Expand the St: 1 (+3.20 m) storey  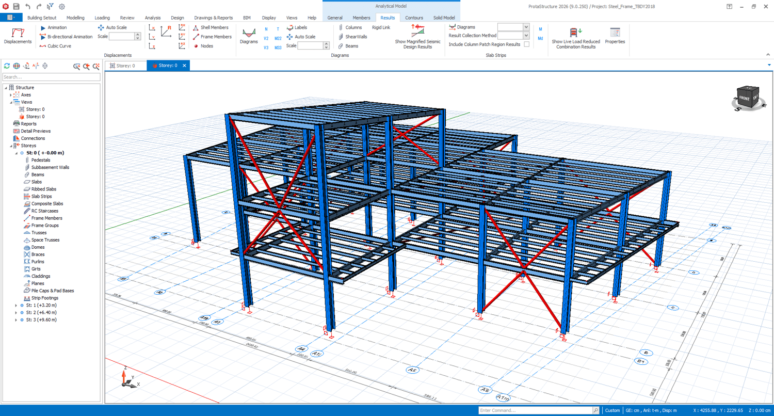(x=16, y=306)
